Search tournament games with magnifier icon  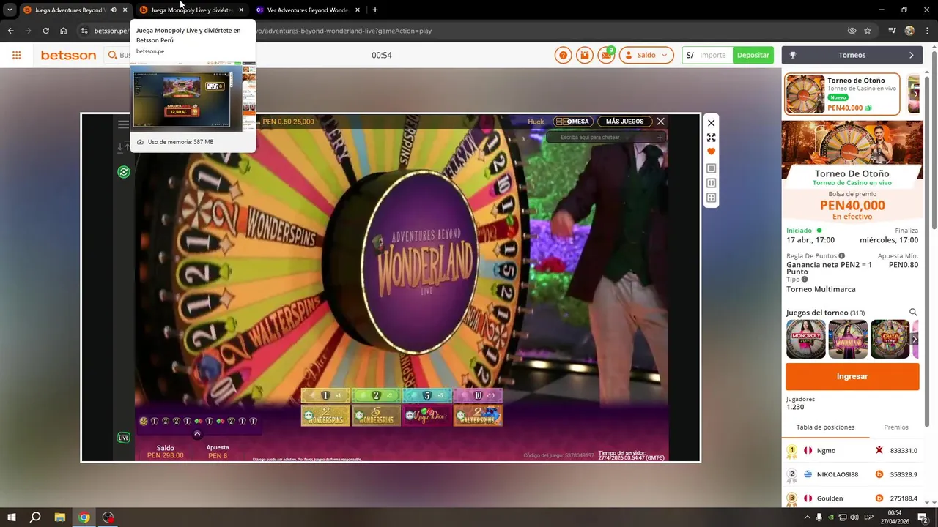click(x=913, y=313)
